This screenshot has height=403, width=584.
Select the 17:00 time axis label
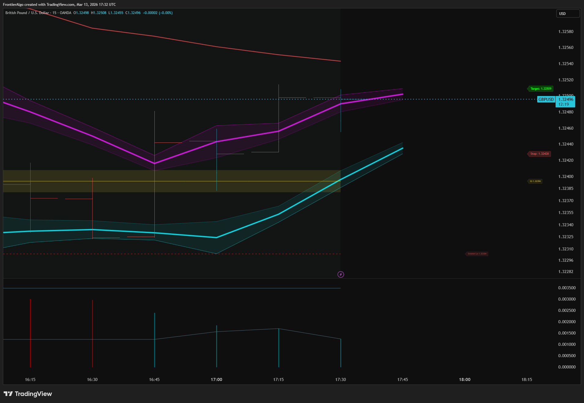click(216, 379)
